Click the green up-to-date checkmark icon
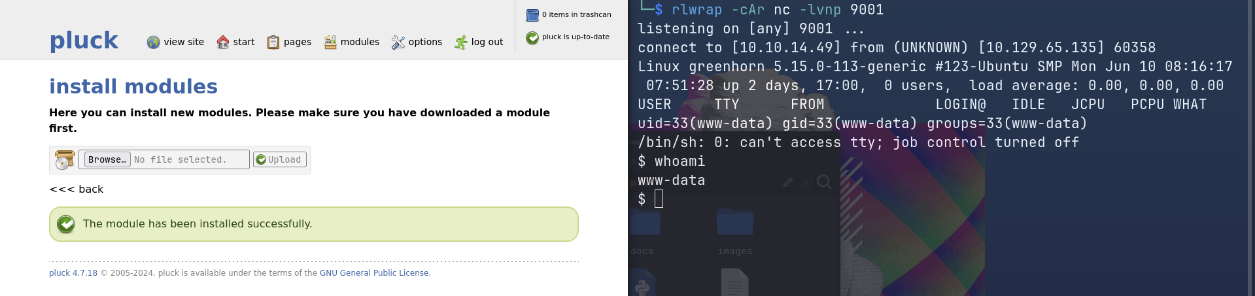1255x296 pixels. pyautogui.click(x=532, y=38)
